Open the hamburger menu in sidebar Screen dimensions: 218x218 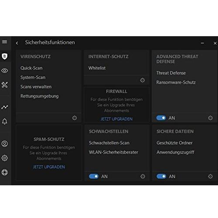tap(4, 42)
